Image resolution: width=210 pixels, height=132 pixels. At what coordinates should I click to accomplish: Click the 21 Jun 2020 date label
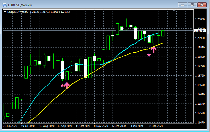[10, 126]
